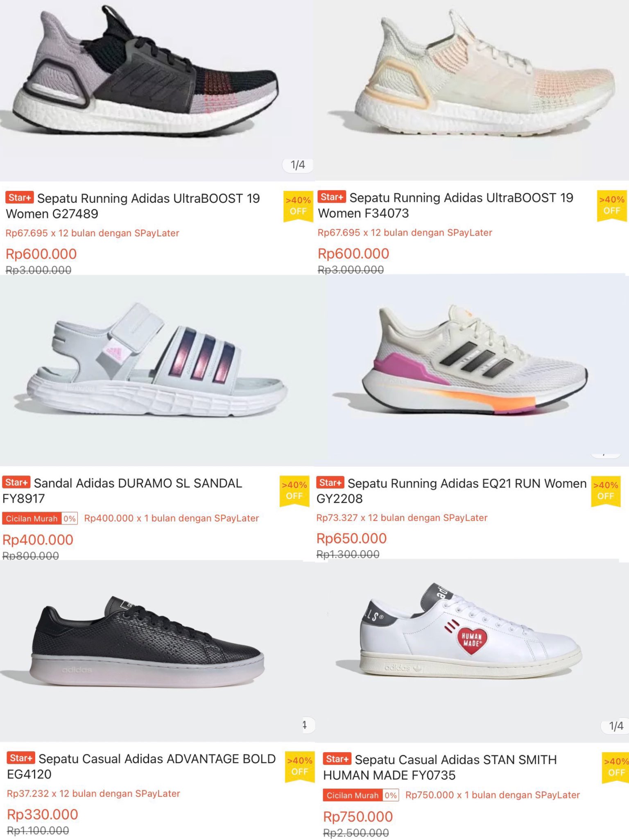This screenshot has height=839, width=629.
Task: Click Star+ badge on Advantage Bold listing
Action: coord(21,758)
